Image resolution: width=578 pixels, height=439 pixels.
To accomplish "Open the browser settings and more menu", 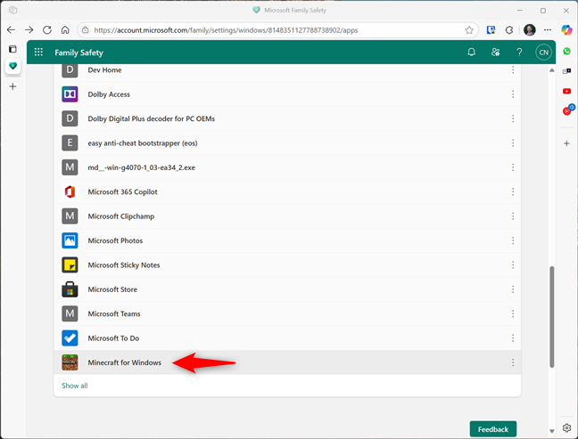I will click(548, 29).
